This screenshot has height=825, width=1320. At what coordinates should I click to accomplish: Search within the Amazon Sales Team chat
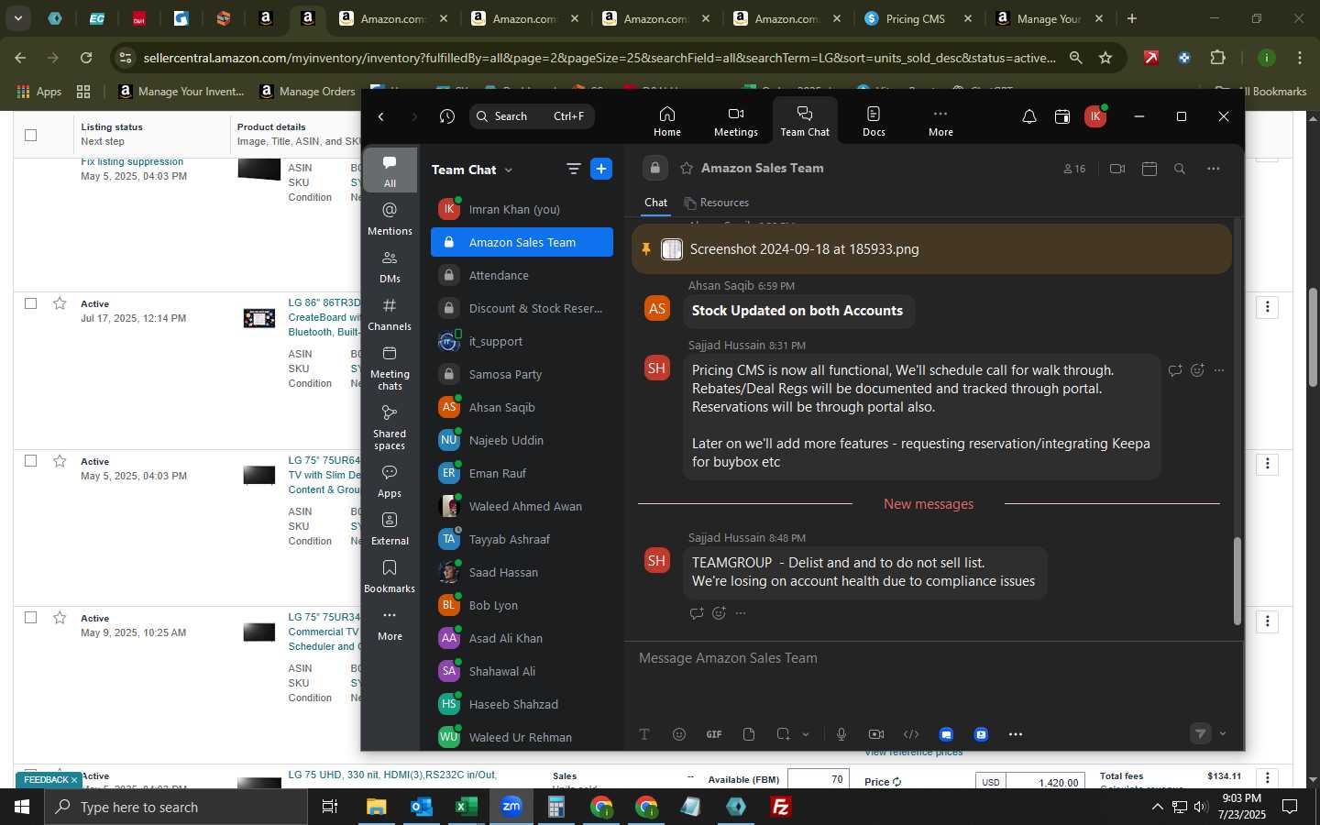pos(1180,169)
